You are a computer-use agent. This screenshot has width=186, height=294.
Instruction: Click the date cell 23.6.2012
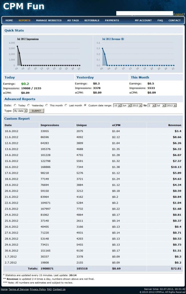point(11,209)
